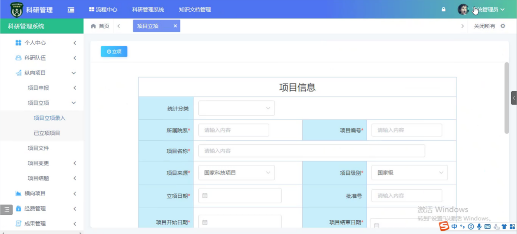This screenshot has height=234, width=517.
Task: Click the Sogou input method logo
Action: 444,226
